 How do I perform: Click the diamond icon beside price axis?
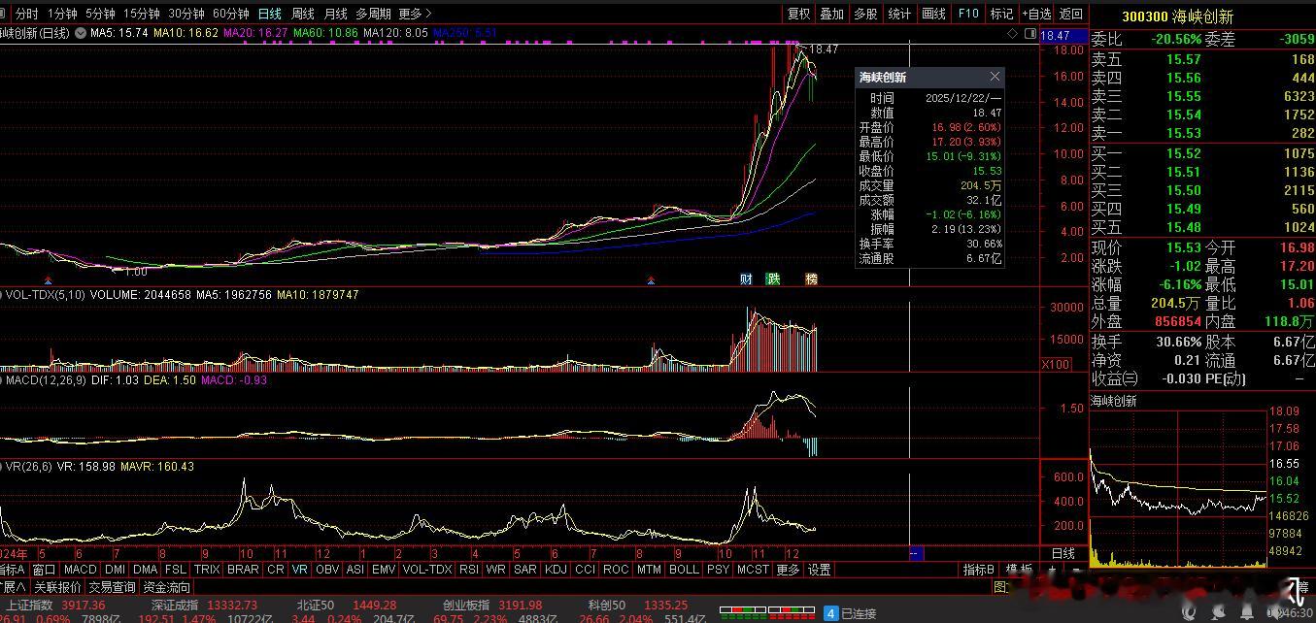1013,33
